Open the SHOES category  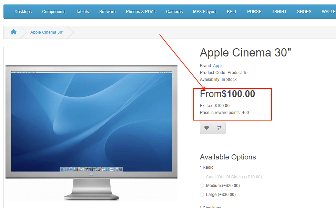coord(304,12)
